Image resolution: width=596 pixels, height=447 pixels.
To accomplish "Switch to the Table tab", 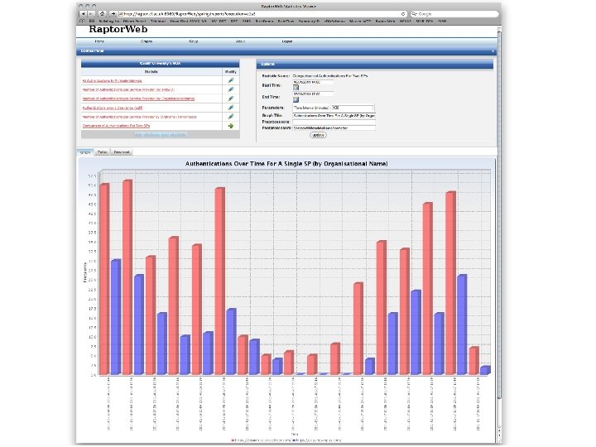I will (102, 152).
